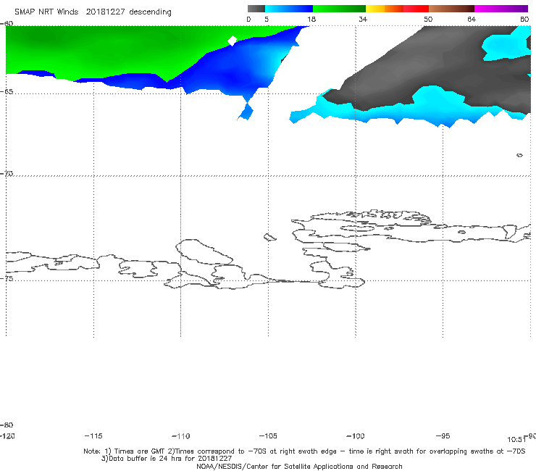
Task: Click the small island outline near -91 longitude
Action: (519, 155)
